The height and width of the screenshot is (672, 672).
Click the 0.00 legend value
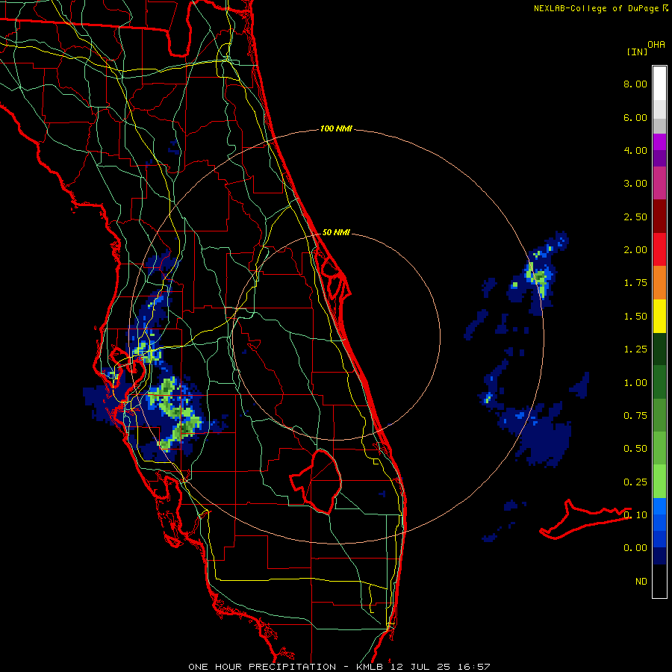635,548
